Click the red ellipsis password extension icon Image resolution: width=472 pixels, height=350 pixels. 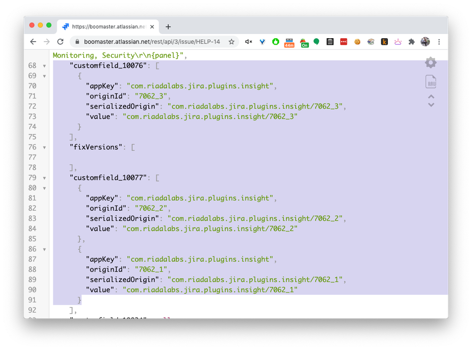(343, 42)
